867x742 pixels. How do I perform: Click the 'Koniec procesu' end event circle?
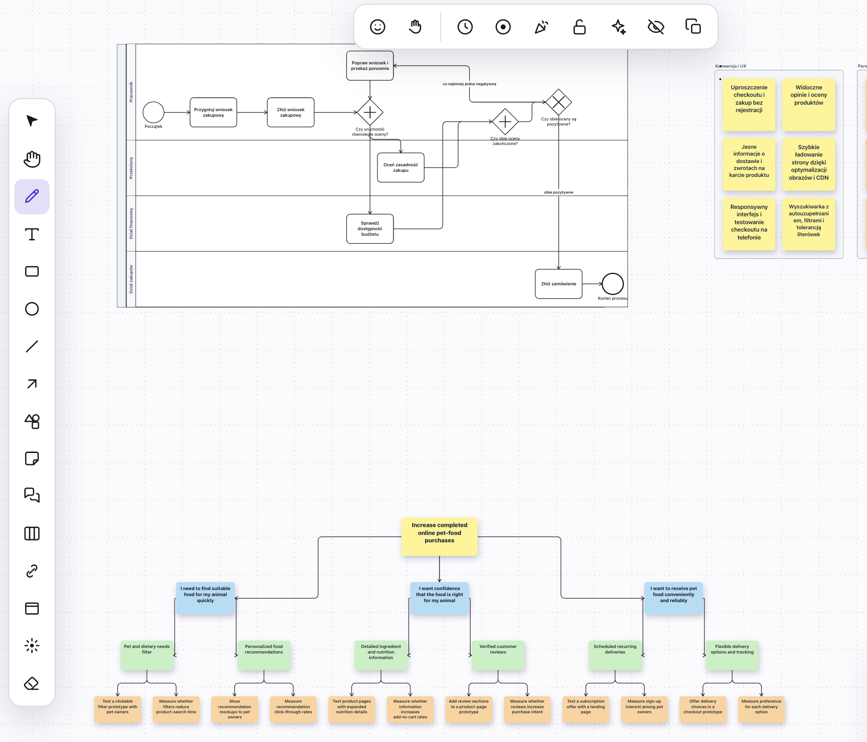(x=613, y=284)
